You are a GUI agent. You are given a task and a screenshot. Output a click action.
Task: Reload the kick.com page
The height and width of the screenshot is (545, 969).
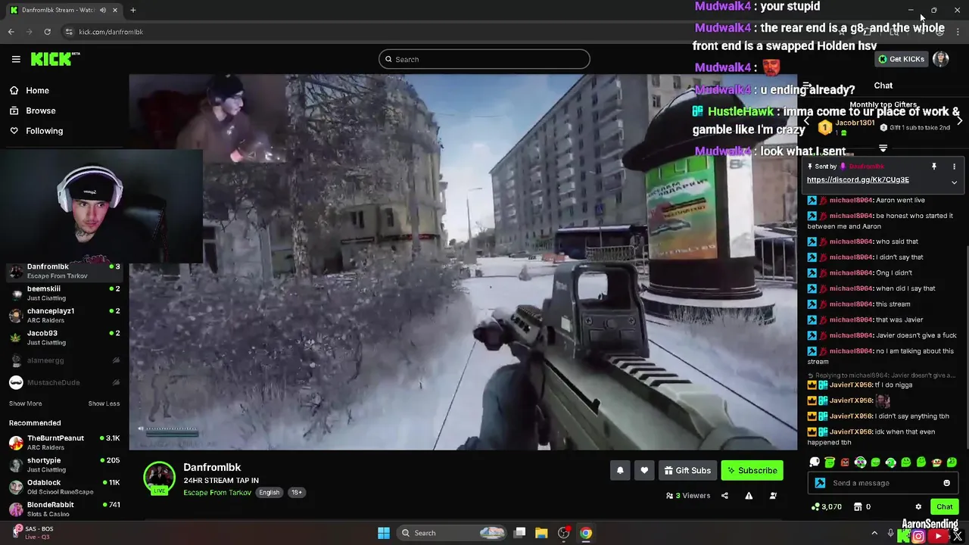pos(47,32)
